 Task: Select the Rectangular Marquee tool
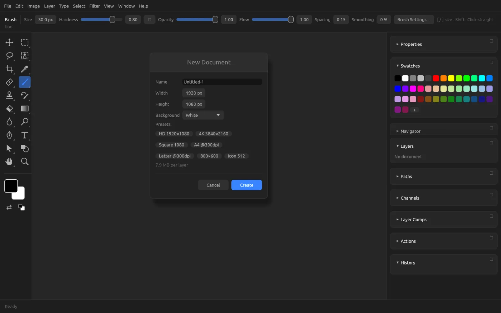tap(24, 42)
